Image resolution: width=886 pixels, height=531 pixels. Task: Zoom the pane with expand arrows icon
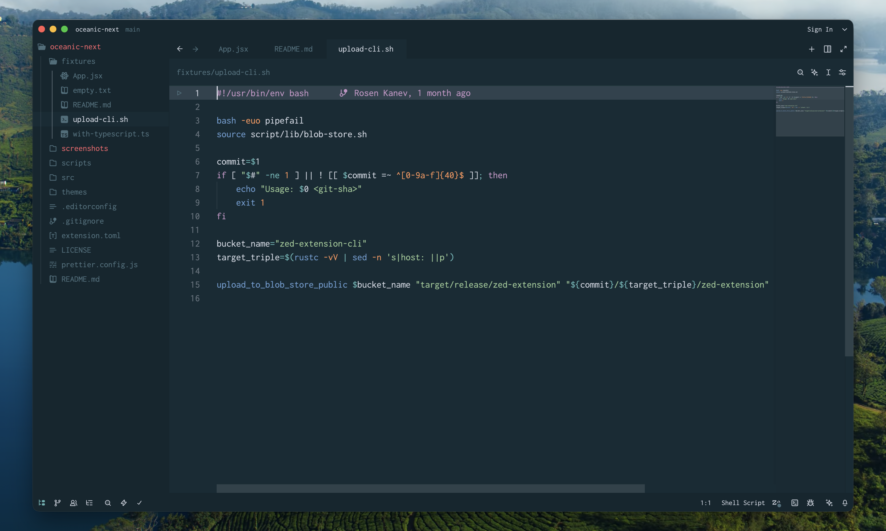click(844, 49)
